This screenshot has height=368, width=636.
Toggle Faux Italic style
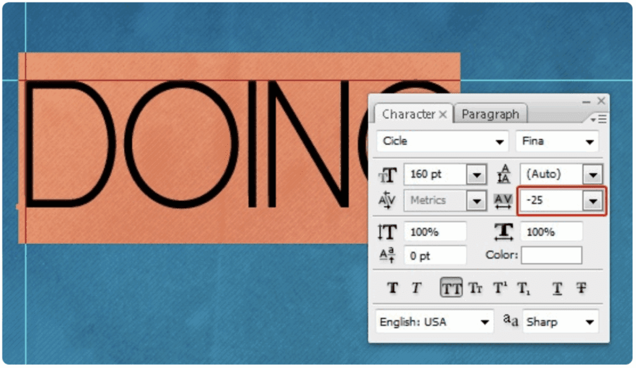click(416, 288)
